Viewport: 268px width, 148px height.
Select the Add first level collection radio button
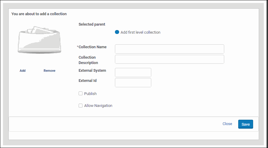(x=117, y=32)
